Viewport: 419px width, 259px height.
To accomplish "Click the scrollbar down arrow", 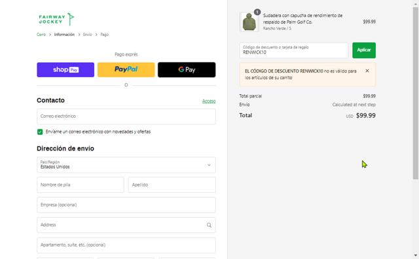I will tap(415, 255).
